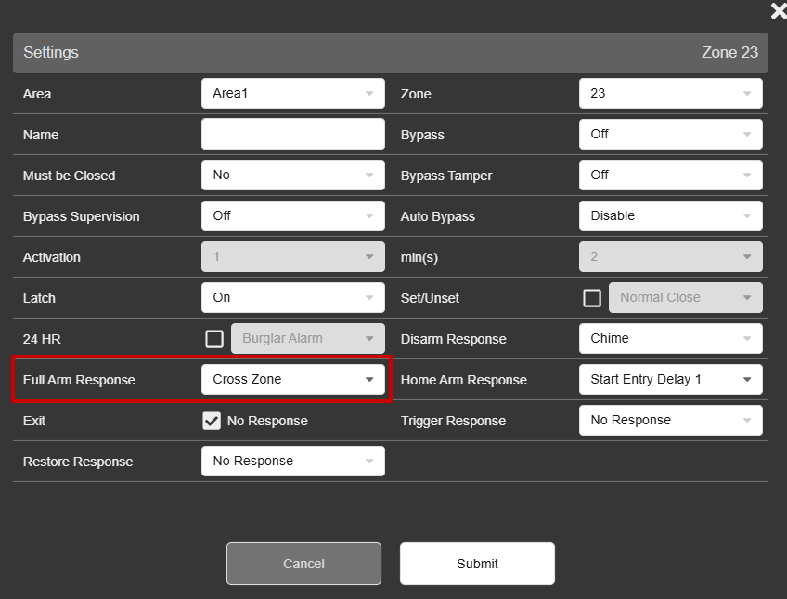The image size is (787, 599).
Task: Click the Burglar Alarm dropdown
Action: [308, 339]
